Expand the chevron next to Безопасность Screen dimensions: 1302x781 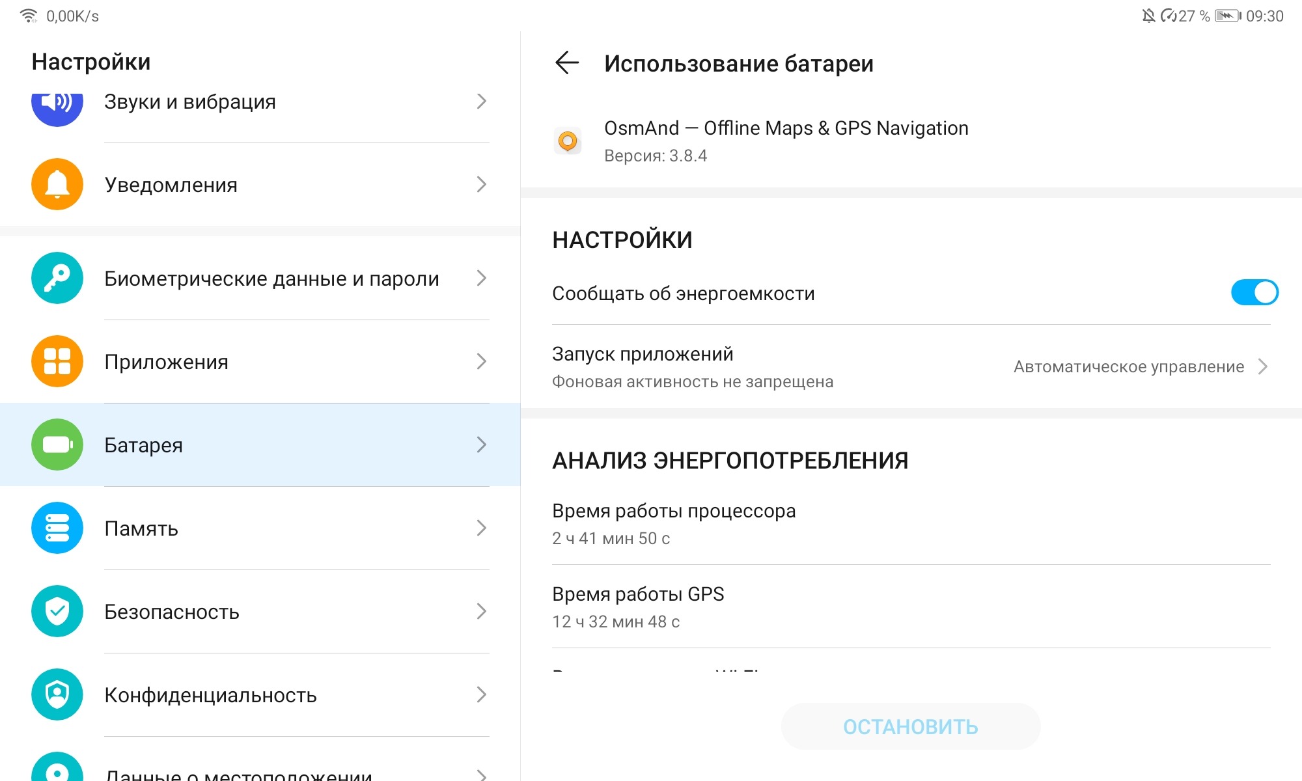tap(481, 611)
